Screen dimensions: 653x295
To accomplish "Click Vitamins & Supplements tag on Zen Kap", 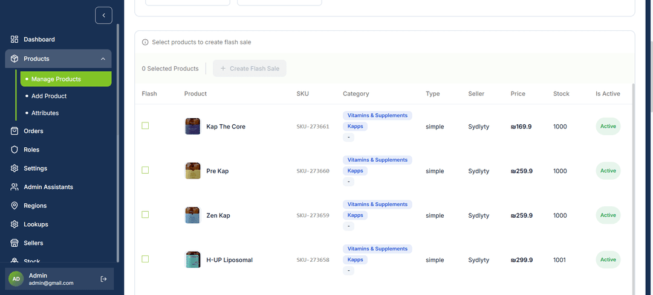I will point(377,205).
